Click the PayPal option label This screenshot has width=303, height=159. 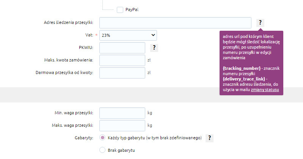tap(132, 9)
